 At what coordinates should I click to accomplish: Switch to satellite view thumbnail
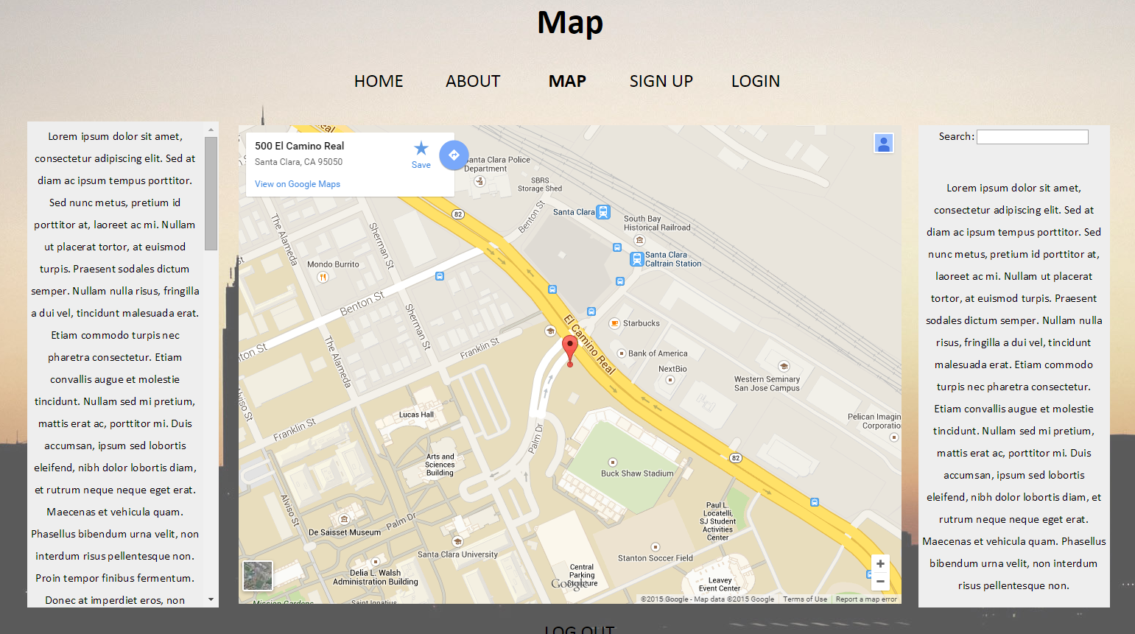258,576
